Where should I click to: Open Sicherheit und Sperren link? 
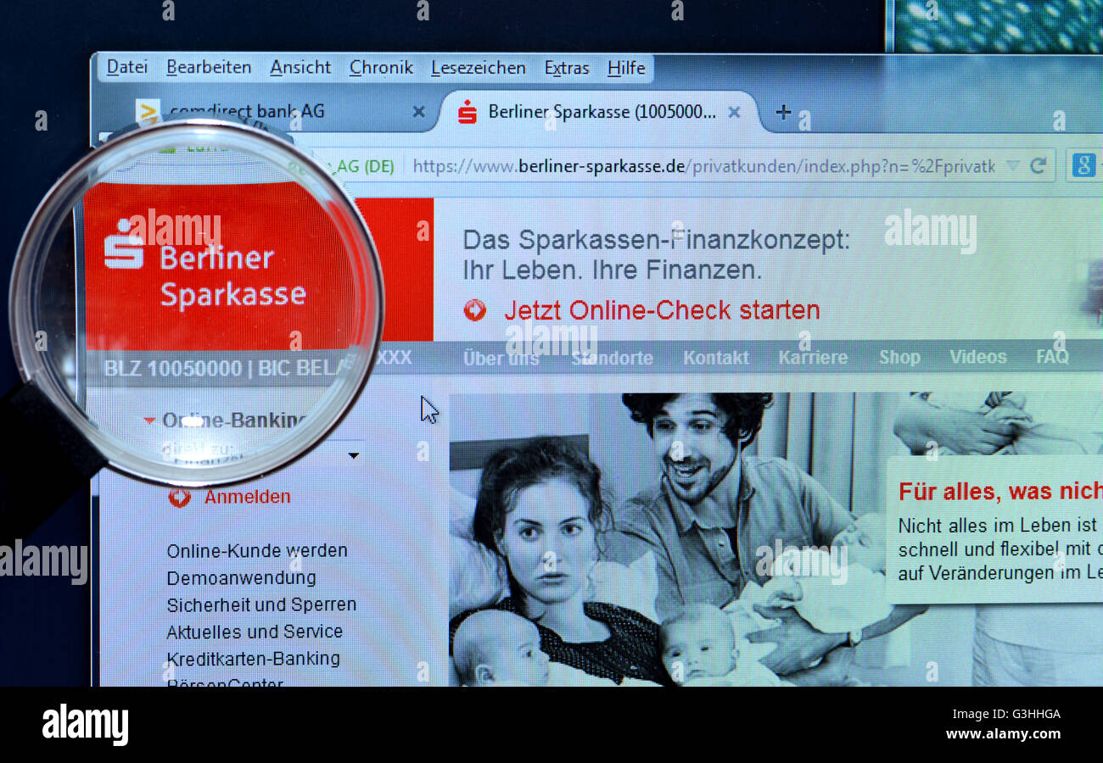coord(261,605)
